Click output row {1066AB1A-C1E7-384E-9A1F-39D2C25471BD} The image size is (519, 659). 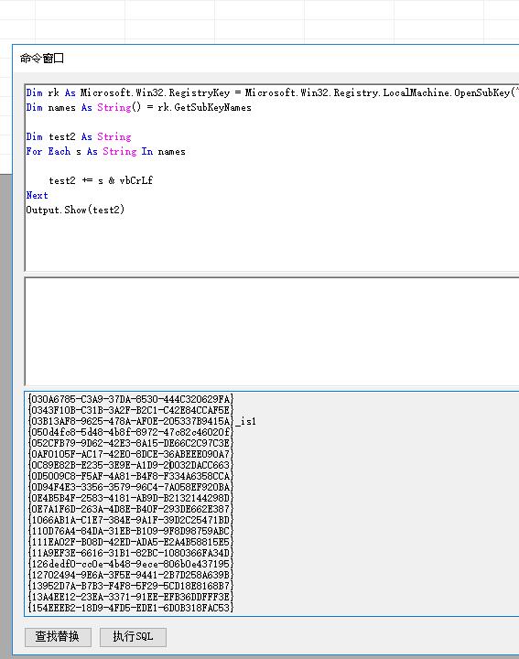coord(131,520)
